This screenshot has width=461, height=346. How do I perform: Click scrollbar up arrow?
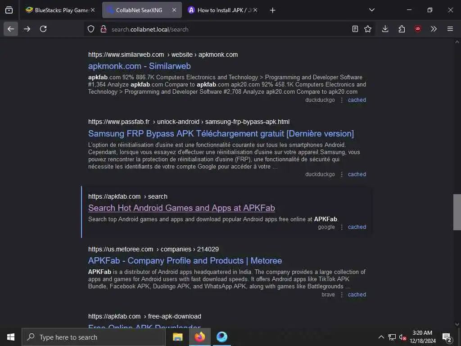(x=457, y=42)
